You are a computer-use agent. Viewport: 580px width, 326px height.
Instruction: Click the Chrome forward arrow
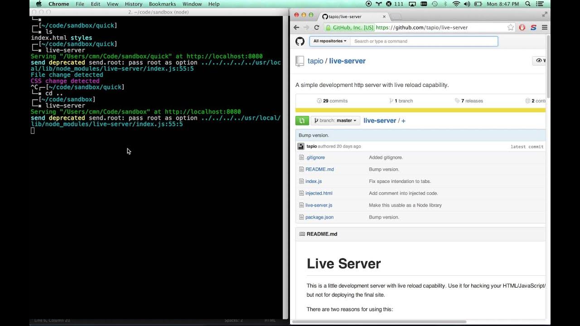click(x=307, y=27)
